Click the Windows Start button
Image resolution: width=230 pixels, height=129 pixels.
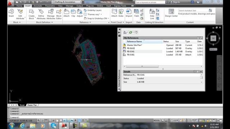point(11,126)
